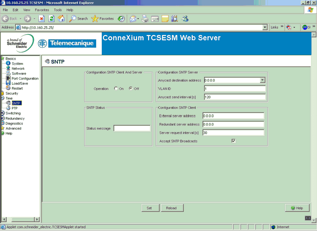Click the Help button at bottom right

pyautogui.click(x=297, y=208)
